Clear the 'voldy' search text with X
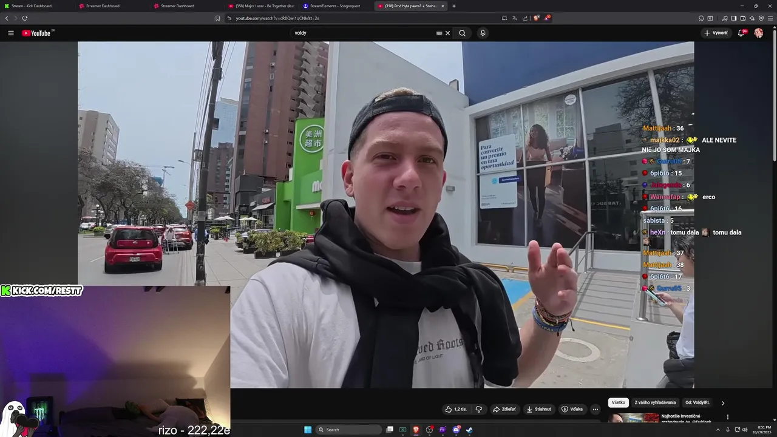Screen dimensions: 777x437 448,33
